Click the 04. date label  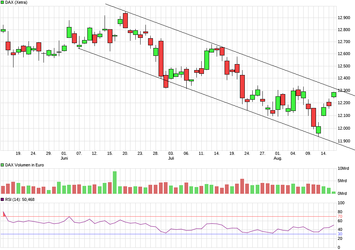[x=293, y=153]
